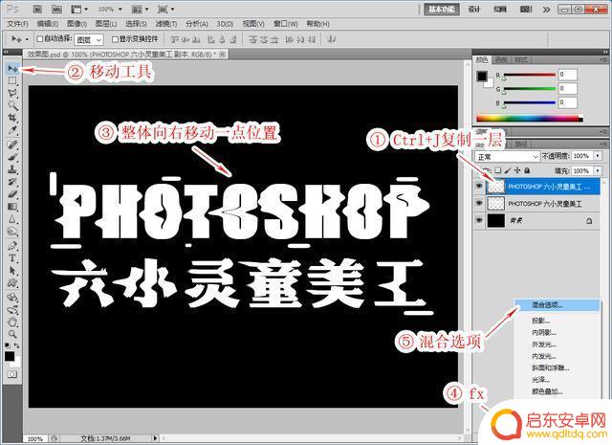612x445 pixels.
Task: Open the 填充 slider arrow
Action: coord(599,170)
